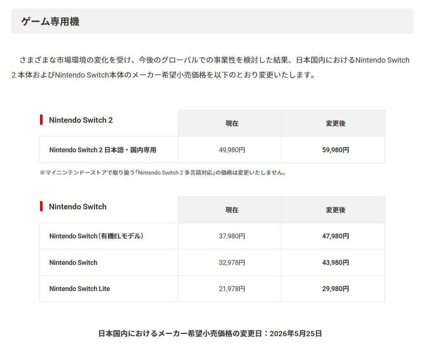
Task: Click the plain Nintendo Switch row label
Action: tap(73, 263)
